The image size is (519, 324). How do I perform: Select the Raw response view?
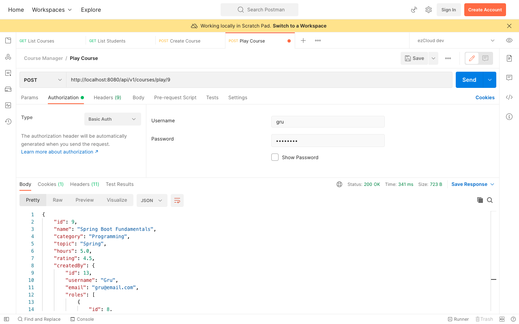pos(58,200)
